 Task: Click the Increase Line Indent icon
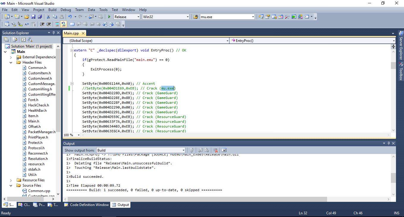(49, 24)
